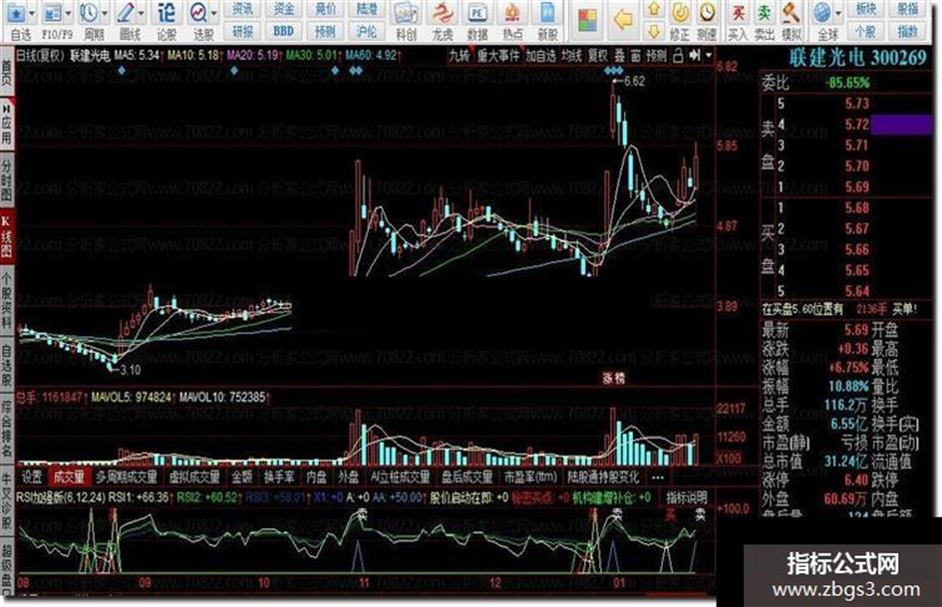Select the 换手率 indicator tab
The width and height of the screenshot is (942, 607).
279,477
